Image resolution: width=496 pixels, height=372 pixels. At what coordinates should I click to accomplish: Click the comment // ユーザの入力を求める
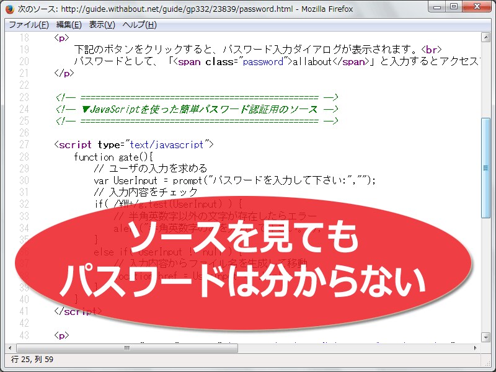pyautogui.click(x=150, y=168)
